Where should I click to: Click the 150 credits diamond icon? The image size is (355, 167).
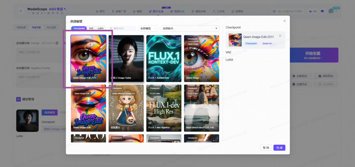pos(310,11)
